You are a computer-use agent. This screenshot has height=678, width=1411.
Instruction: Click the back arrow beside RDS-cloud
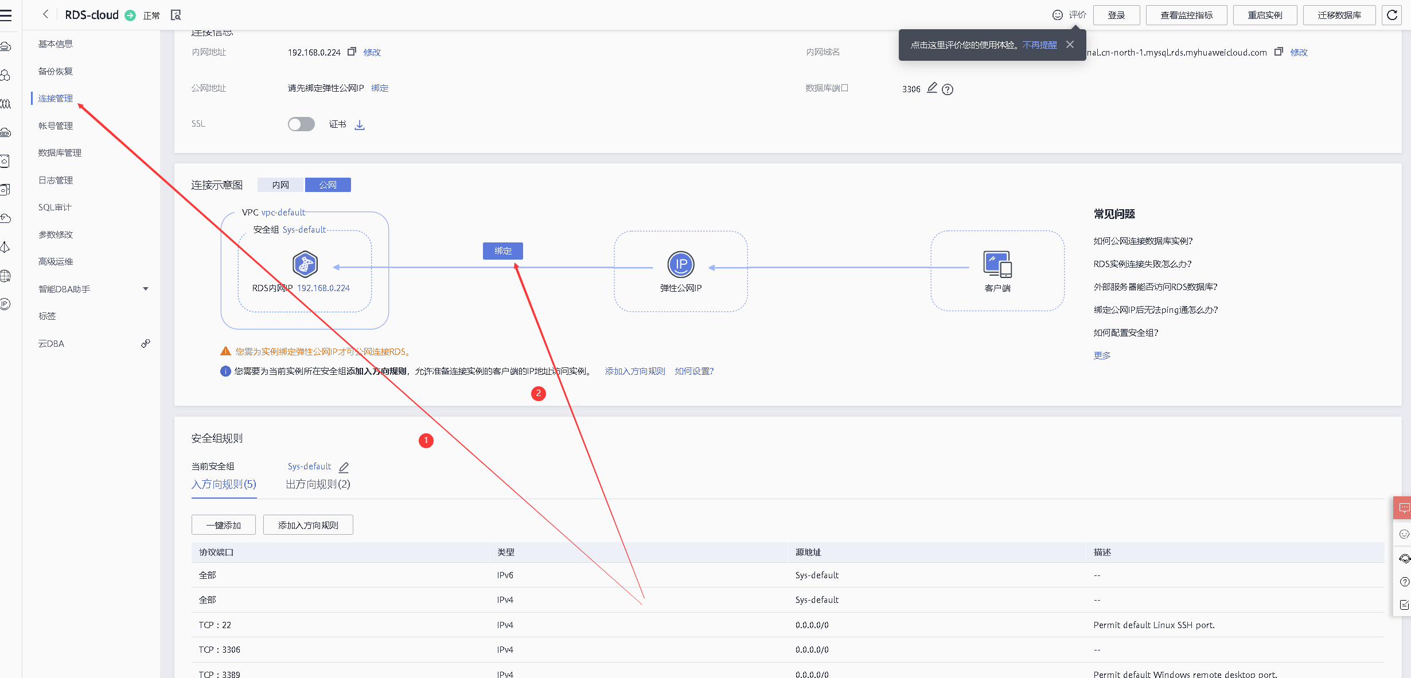46,15
